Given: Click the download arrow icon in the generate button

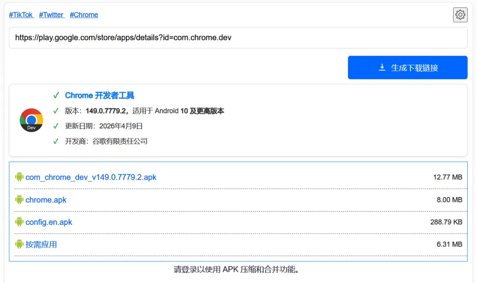Looking at the screenshot, I should (382, 67).
